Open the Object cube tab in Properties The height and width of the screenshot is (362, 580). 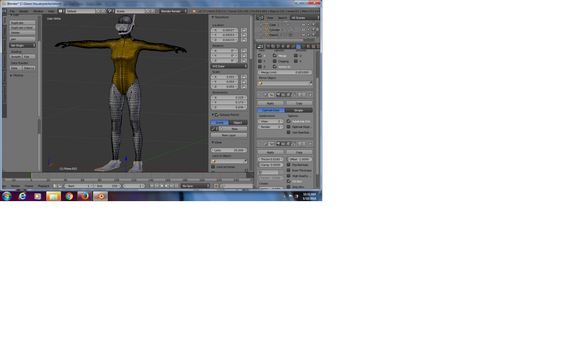point(288,46)
